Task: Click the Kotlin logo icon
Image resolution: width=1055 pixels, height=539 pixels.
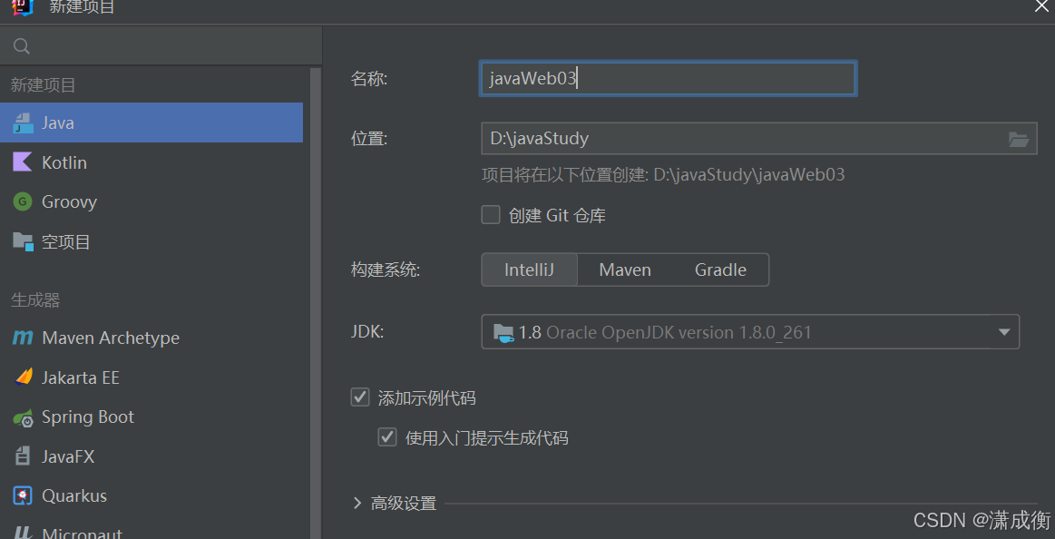Action: (22, 162)
